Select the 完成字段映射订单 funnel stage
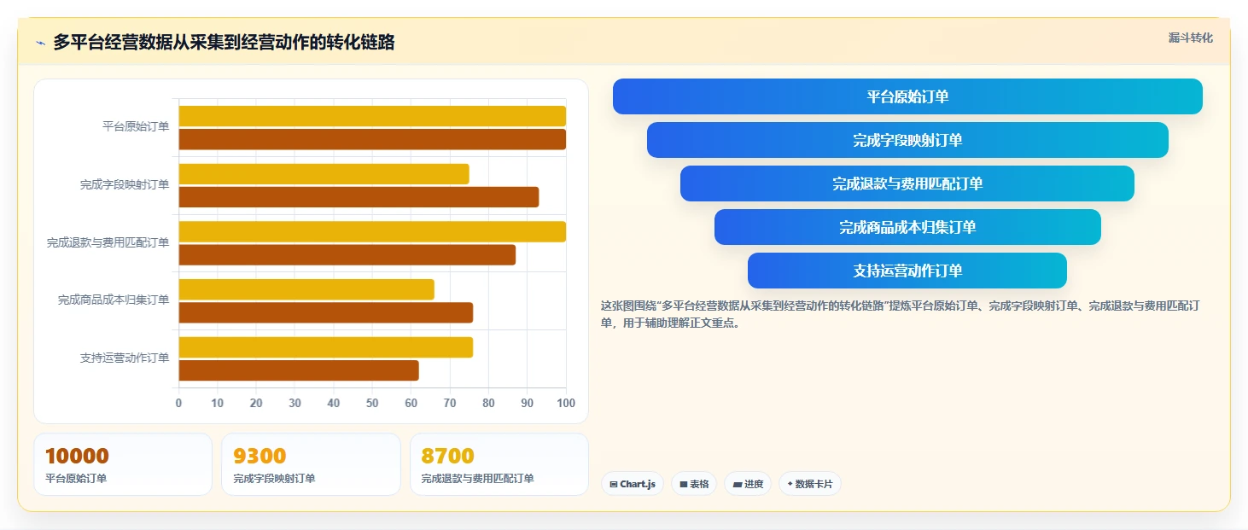Screen dimensions: 1248x530 tap(907, 140)
